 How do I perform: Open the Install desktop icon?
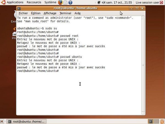click(x=14, y=35)
